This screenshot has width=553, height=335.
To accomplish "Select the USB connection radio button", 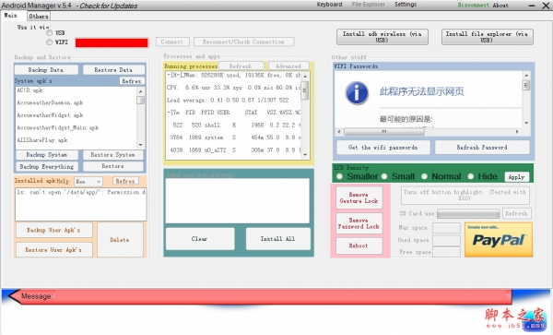I will pyautogui.click(x=50, y=33).
